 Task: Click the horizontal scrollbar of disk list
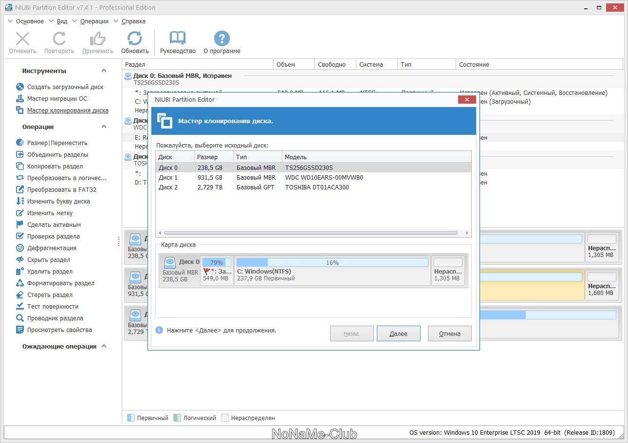[x=311, y=233]
